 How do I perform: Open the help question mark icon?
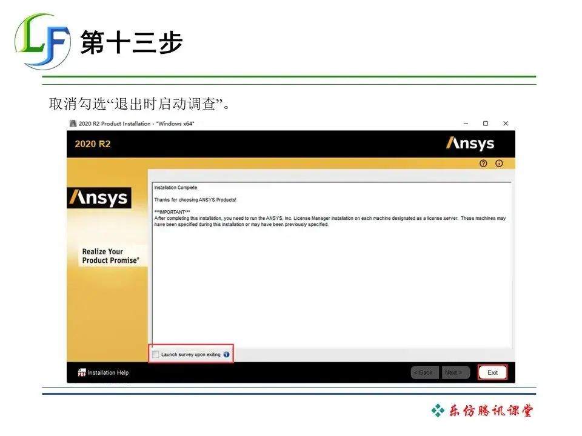[483, 163]
